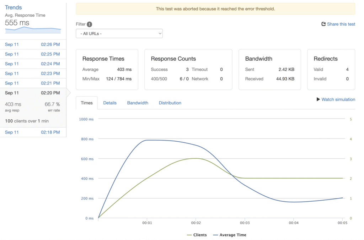The height and width of the screenshot is (240, 364).
Task: Open the Distribution tab
Action: tap(170, 103)
